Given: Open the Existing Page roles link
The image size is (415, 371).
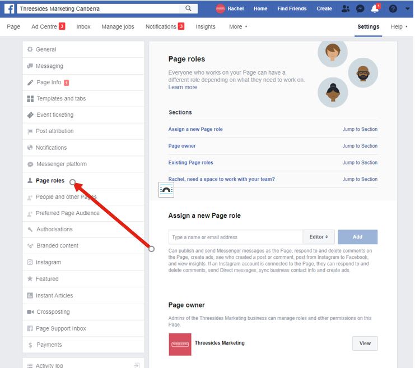Looking at the screenshot, I should 192,163.
